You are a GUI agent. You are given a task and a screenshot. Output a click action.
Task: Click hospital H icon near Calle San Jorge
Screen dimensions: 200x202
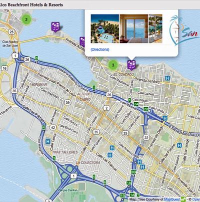point(179,145)
